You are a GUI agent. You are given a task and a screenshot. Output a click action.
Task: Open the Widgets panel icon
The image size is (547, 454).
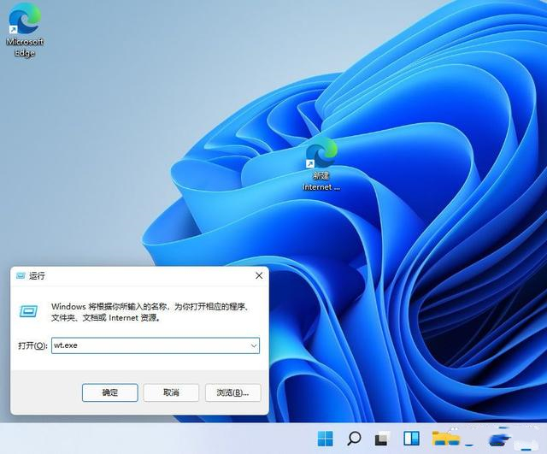point(411,439)
